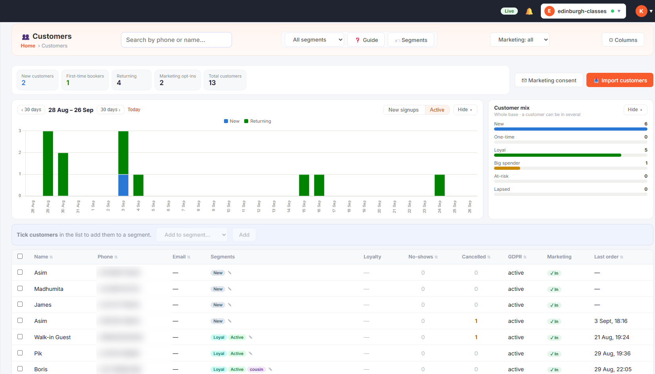Click the Loyal tag on Walk-in Guest
Viewport: 655px width, 374px height.
pos(218,337)
